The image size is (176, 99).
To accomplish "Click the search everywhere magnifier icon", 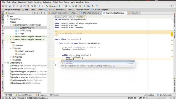I will (x=171, y=6).
